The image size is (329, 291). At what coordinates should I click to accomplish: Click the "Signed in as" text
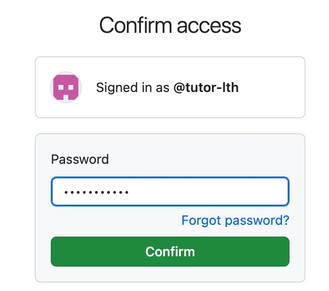133,88
